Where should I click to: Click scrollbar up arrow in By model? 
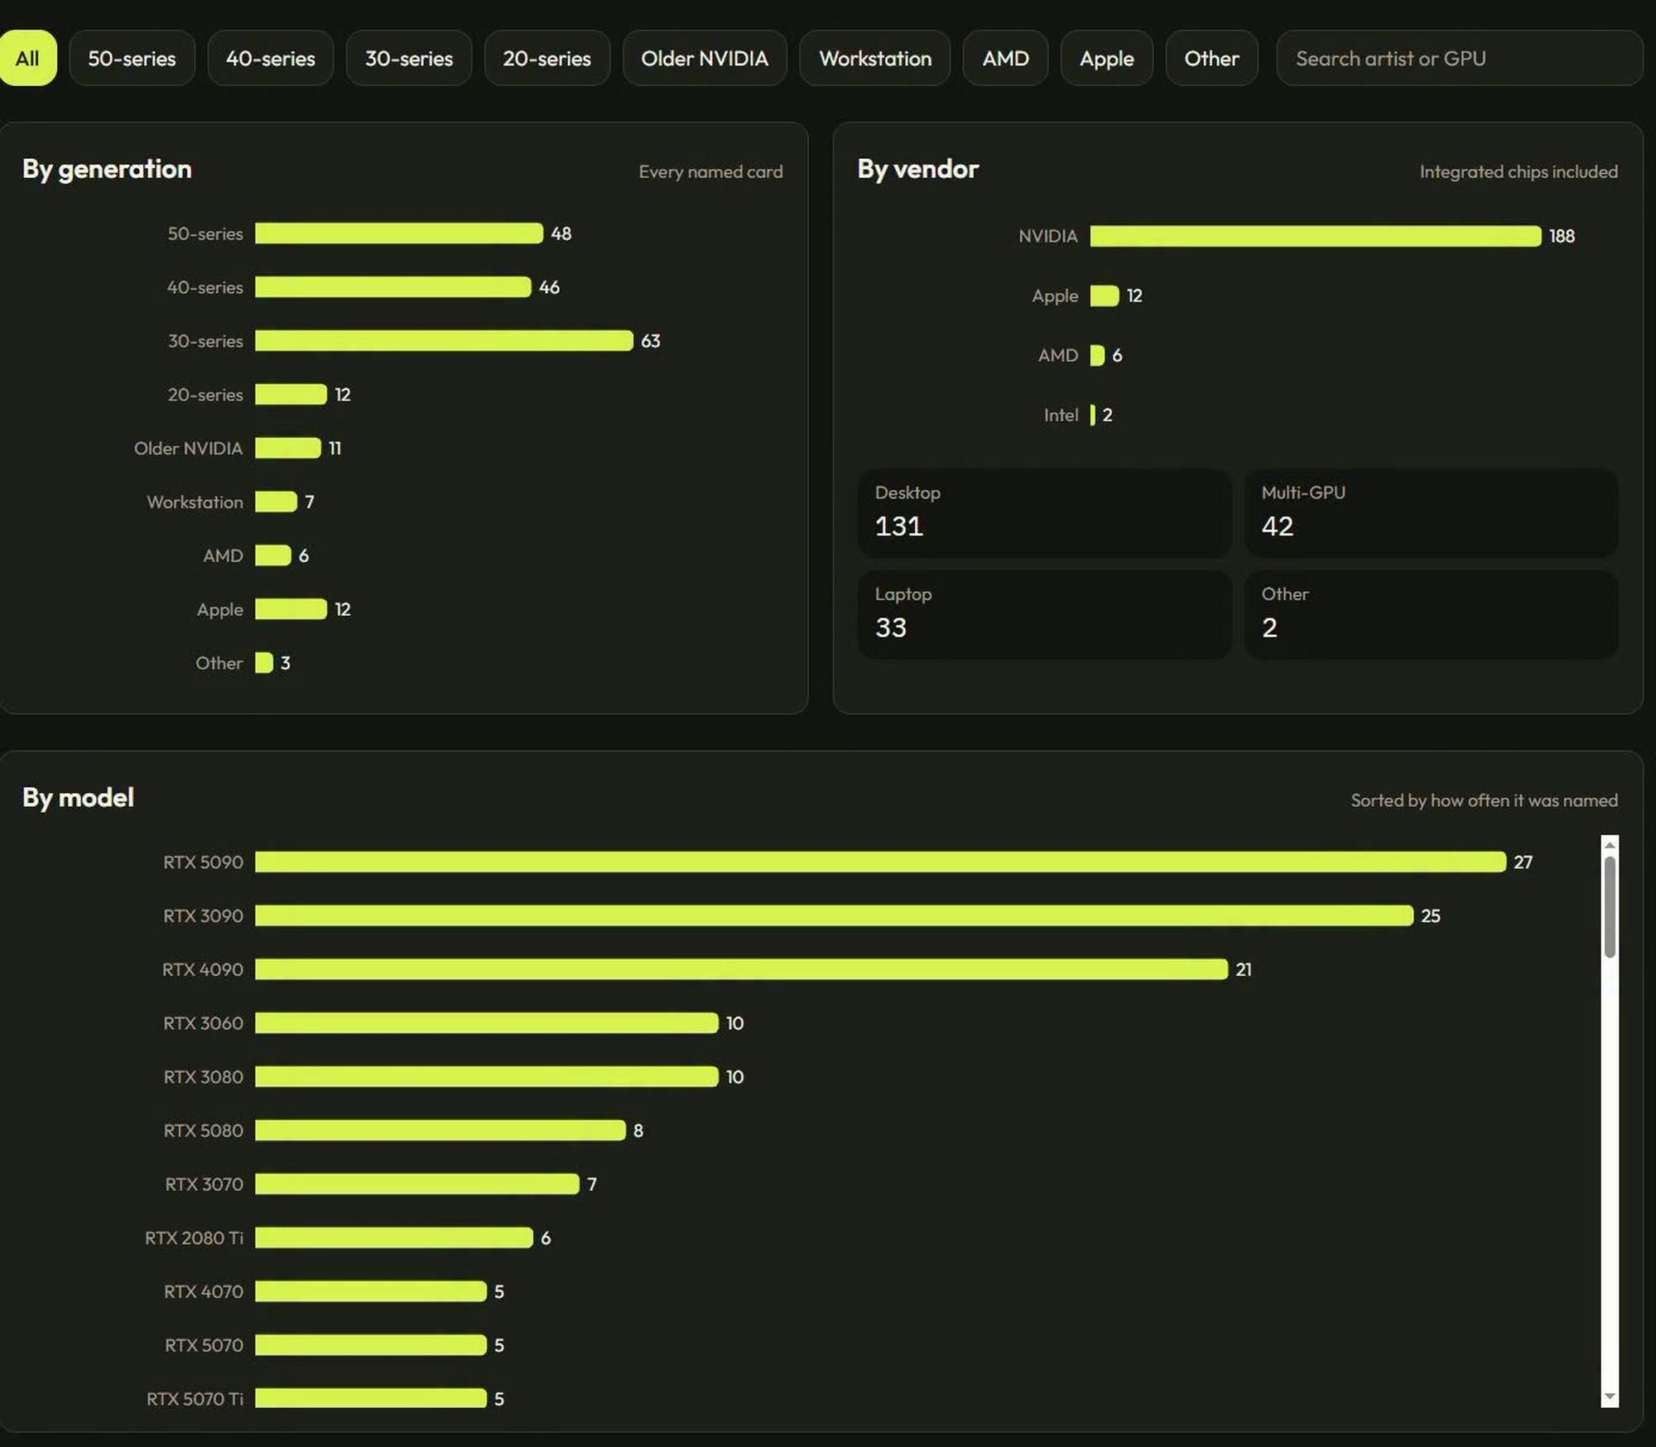pyautogui.click(x=1610, y=845)
